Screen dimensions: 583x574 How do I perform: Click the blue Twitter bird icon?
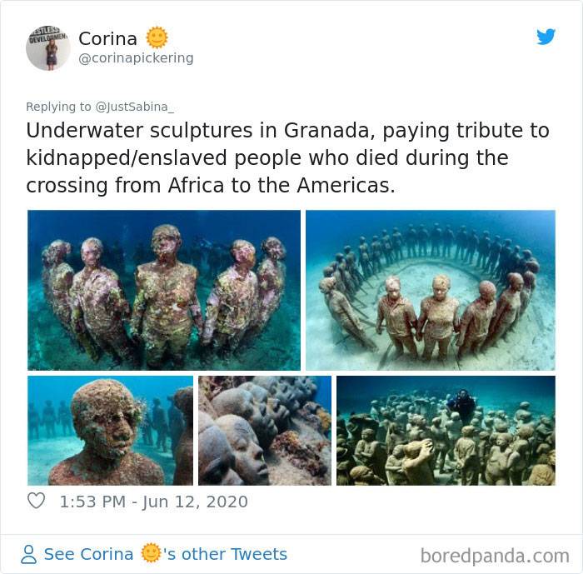tap(546, 37)
